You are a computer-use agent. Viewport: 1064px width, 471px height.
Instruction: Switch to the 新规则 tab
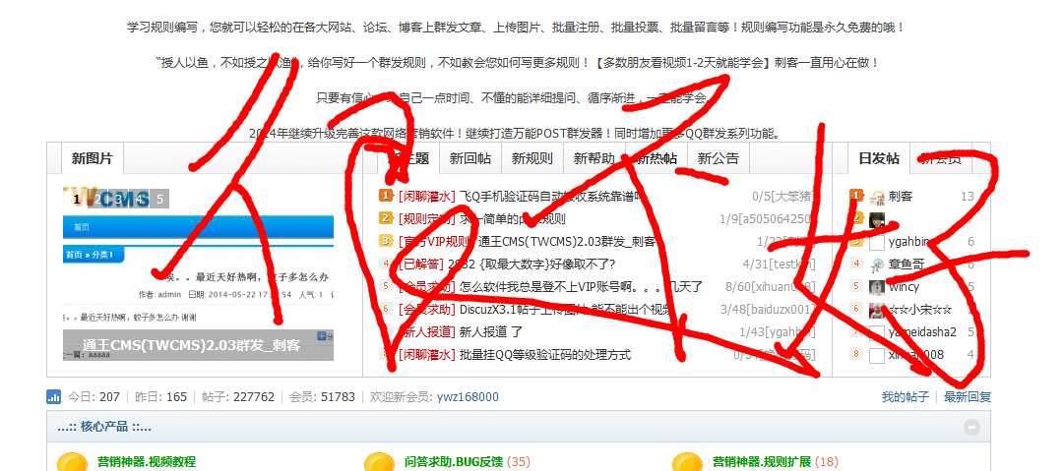click(532, 158)
